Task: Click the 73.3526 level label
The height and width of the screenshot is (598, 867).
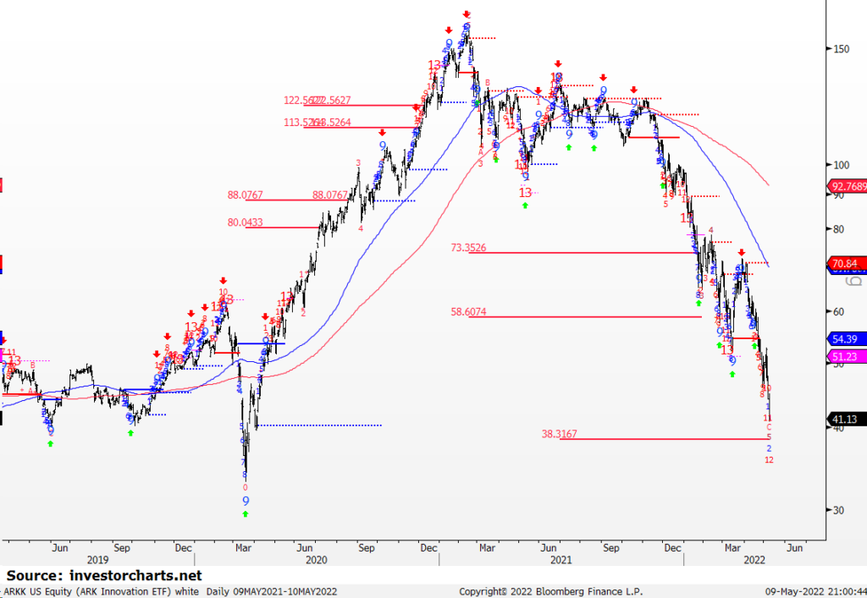Action: click(468, 248)
